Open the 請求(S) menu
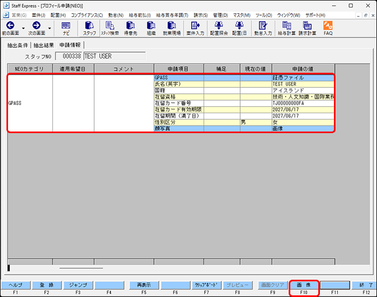377x297 pixels. (x=200, y=15)
